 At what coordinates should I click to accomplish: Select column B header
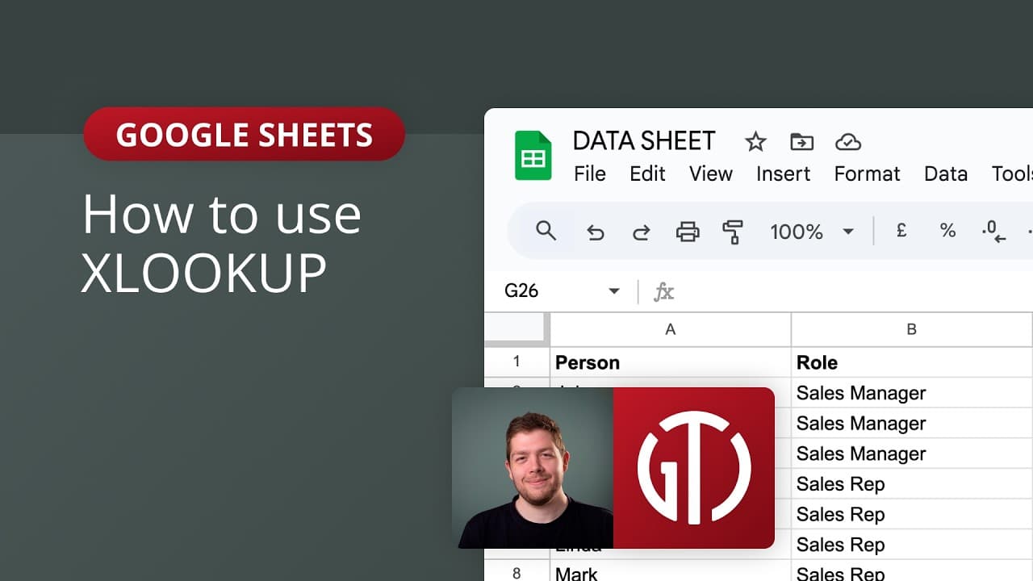click(x=912, y=329)
